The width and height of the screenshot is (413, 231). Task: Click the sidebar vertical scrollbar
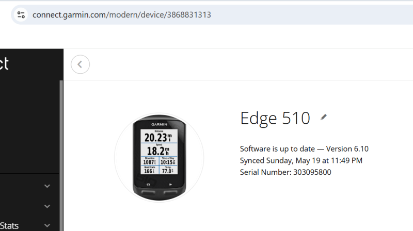(61, 155)
